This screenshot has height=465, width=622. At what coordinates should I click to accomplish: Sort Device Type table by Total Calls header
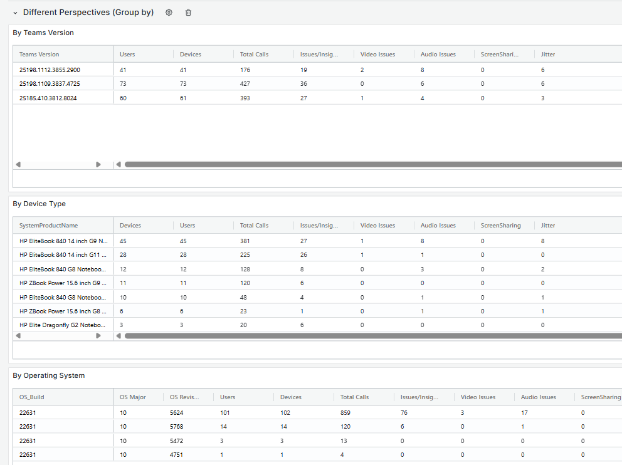tap(254, 226)
